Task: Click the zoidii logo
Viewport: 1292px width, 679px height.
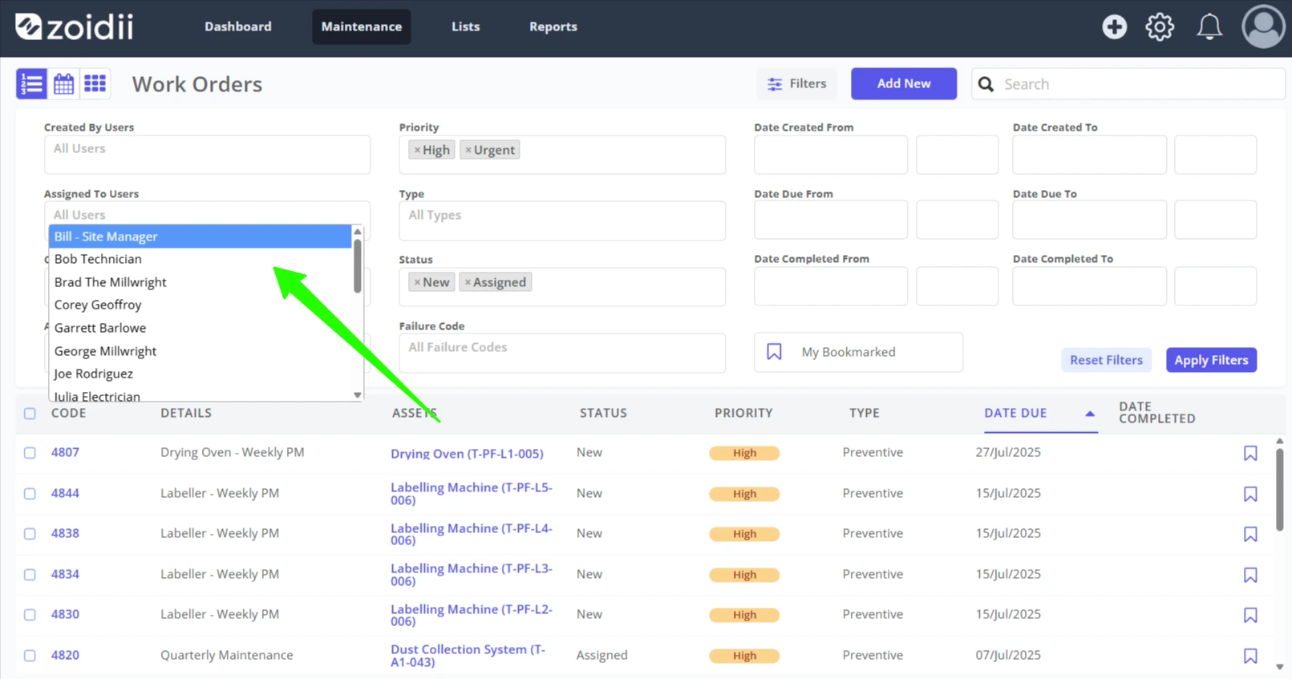Action: click(x=74, y=26)
